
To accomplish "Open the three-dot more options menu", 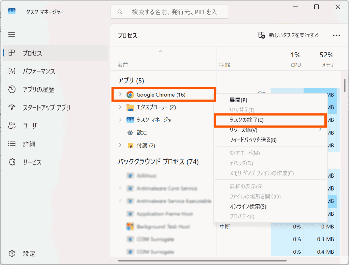I will click(336, 35).
